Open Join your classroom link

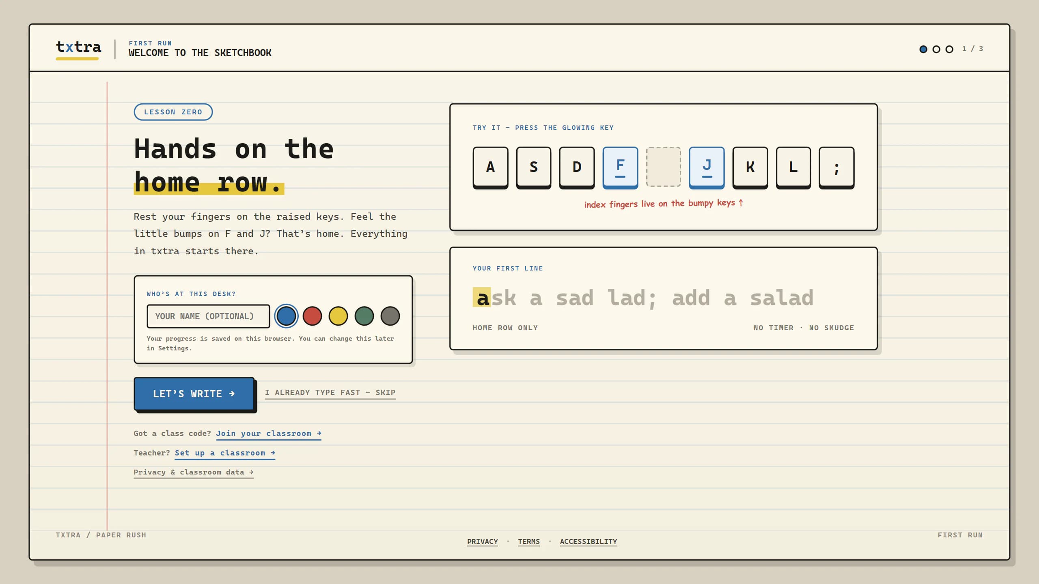(x=268, y=434)
